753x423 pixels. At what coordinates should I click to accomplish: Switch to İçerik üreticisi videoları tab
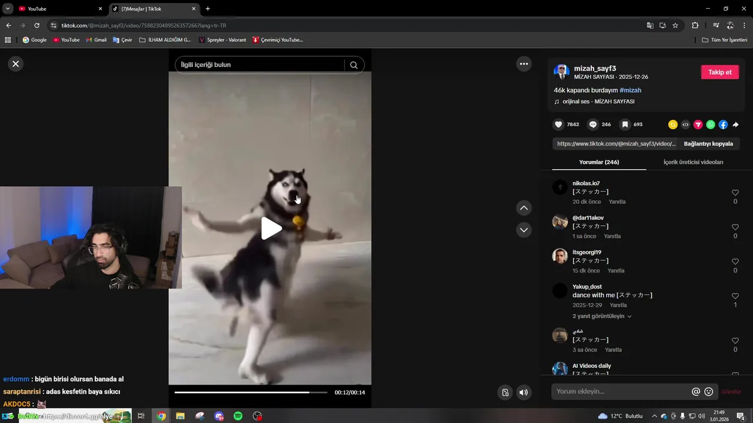tap(693, 162)
